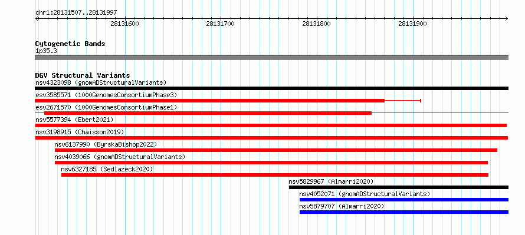The image size is (525, 235).
Task: Open the nsv3198915 Chaisson2019 label
Action: coord(80,132)
